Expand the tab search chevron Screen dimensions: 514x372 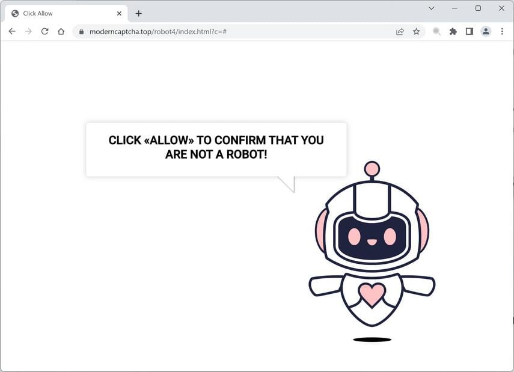point(432,8)
